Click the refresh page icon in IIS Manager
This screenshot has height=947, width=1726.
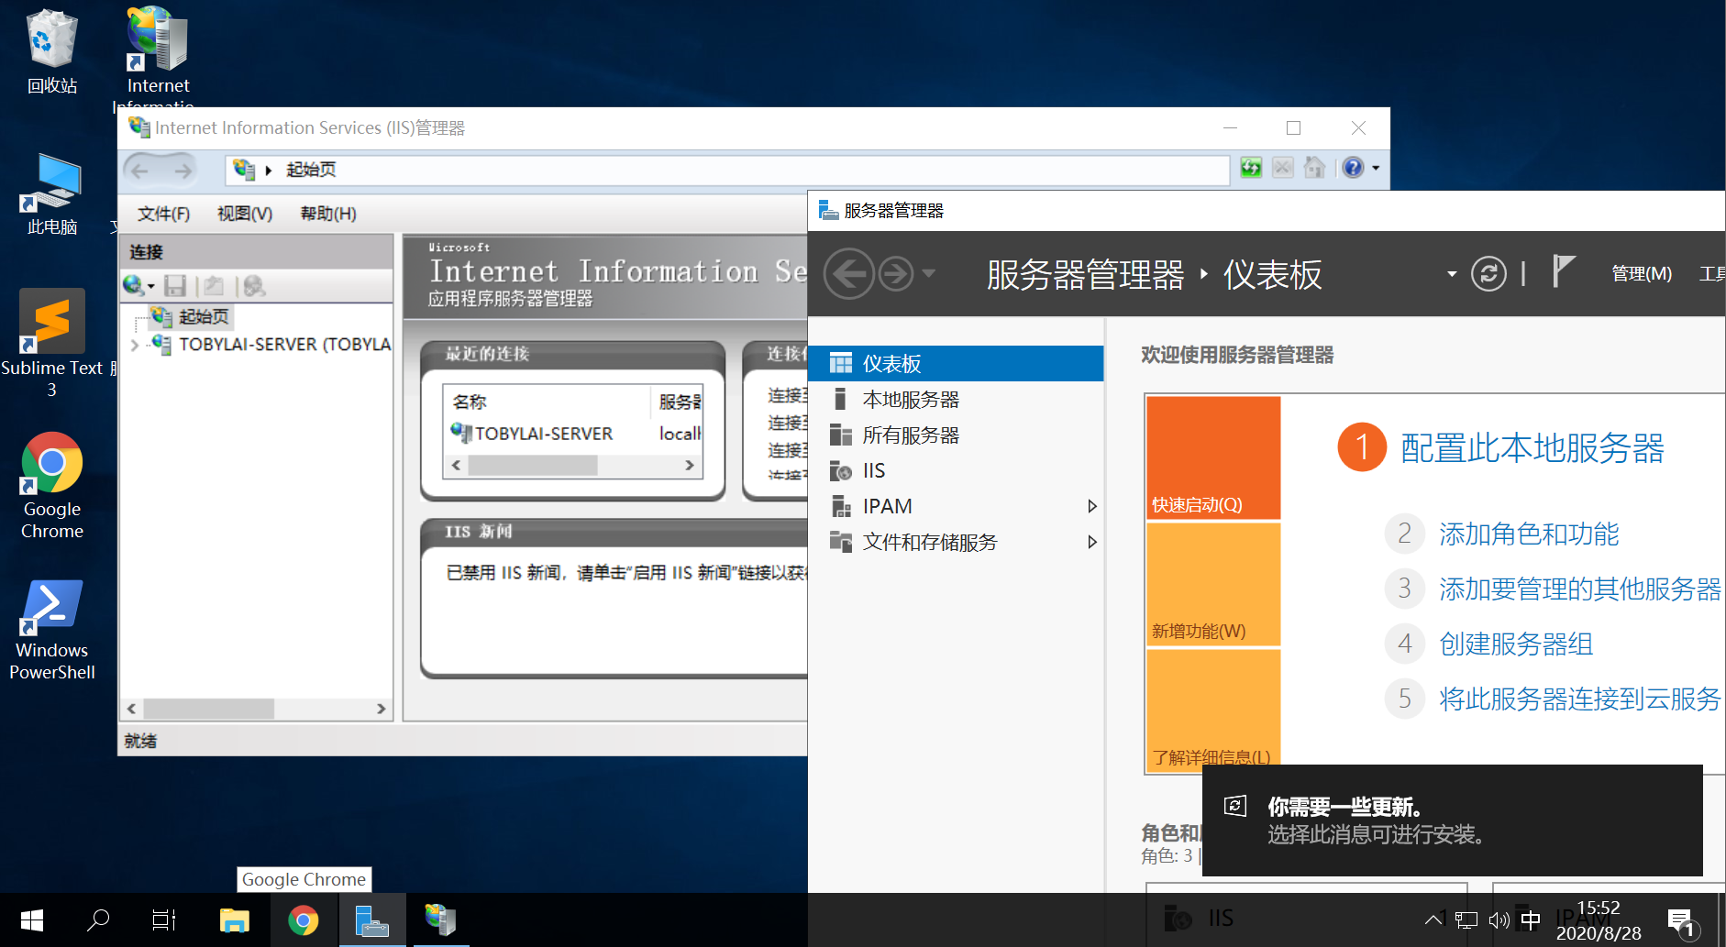(x=1251, y=168)
